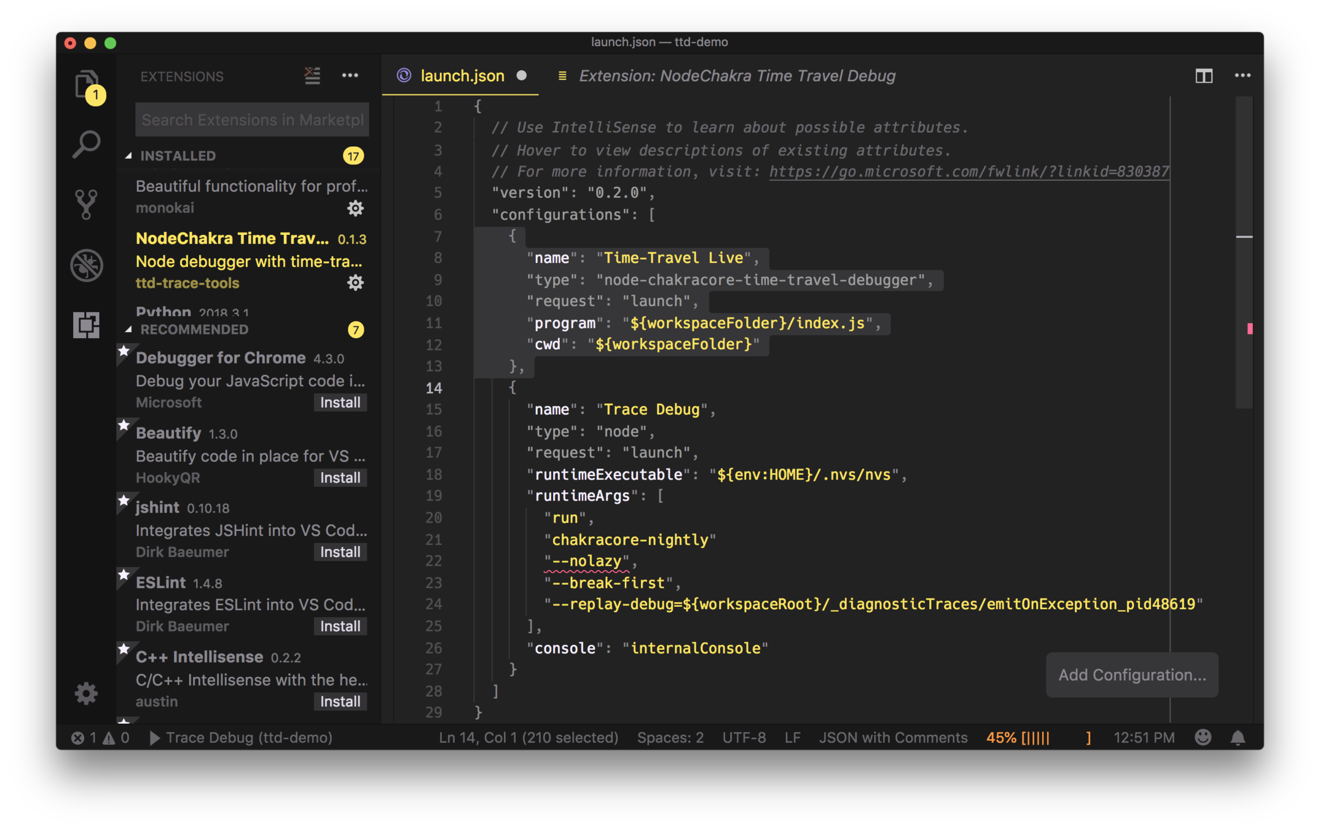This screenshot has height=830, width=1320.
Task: Clear extensions search results icon
Action: pos(312,76)
